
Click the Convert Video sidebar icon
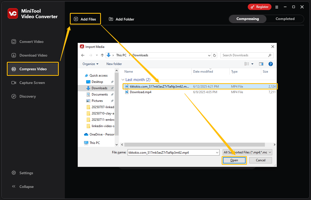click(14, 42)
